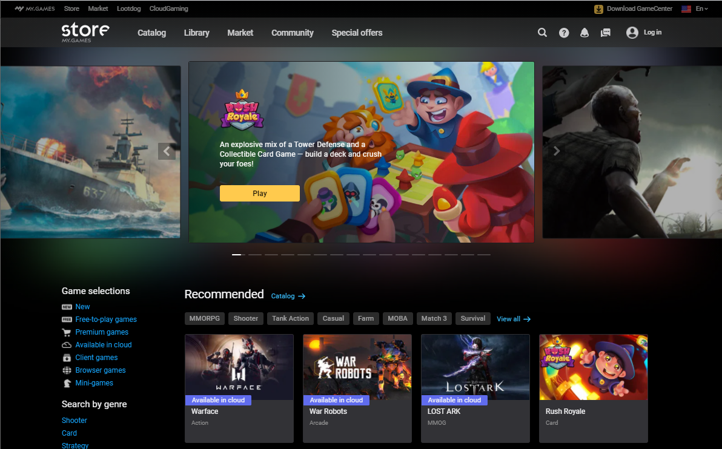Open the search magnifier icon
The width and height of the screenshot is (722, 449).
(x=543, y=33)
